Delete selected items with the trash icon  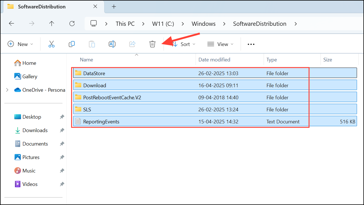[152, 44]
